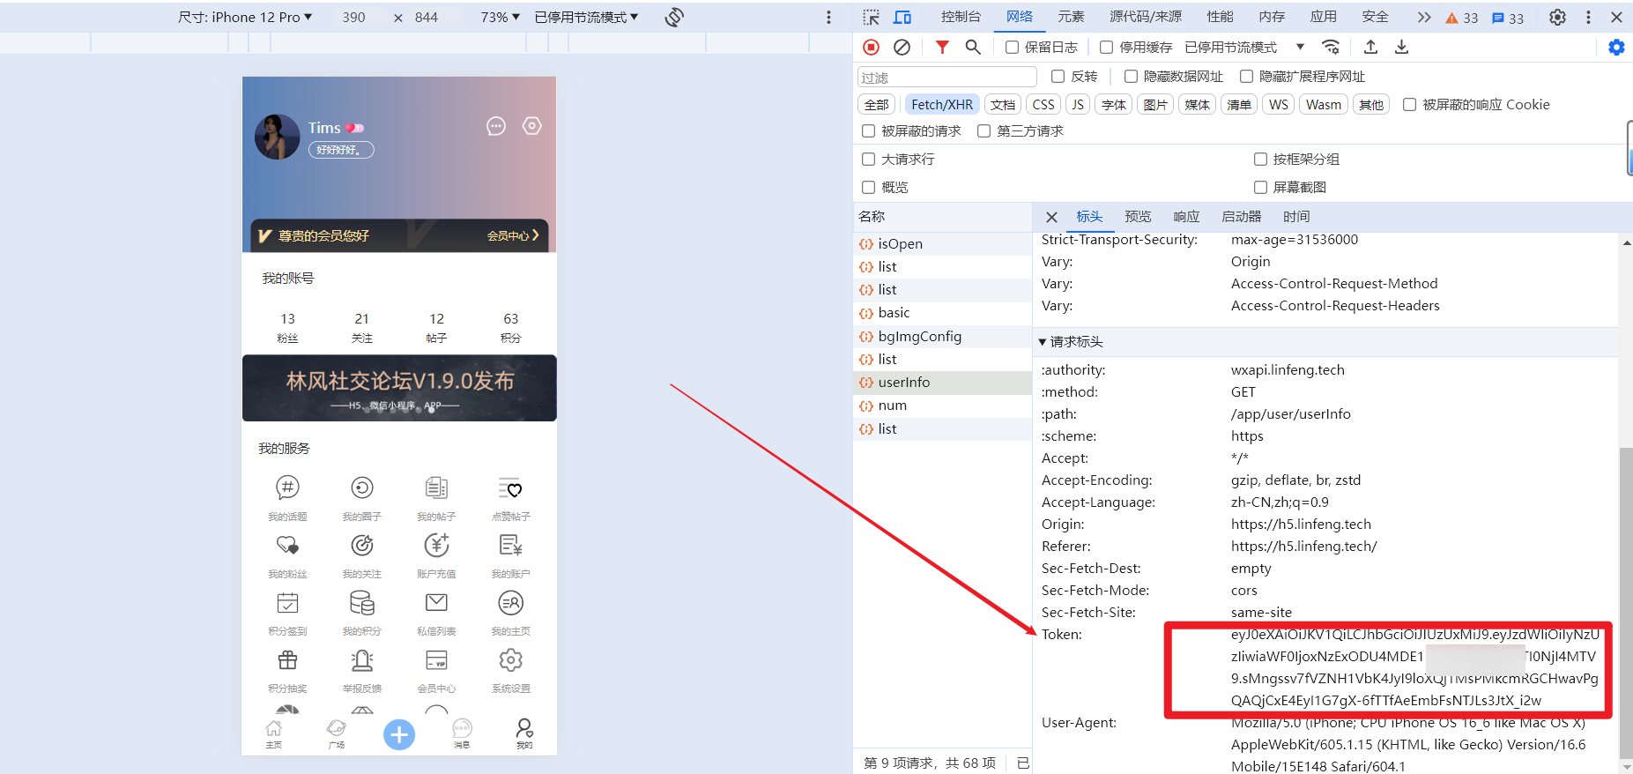Check 被屏蔽的请求 option
This screenshot has height=774, width=1633.
tap(868, 130)
